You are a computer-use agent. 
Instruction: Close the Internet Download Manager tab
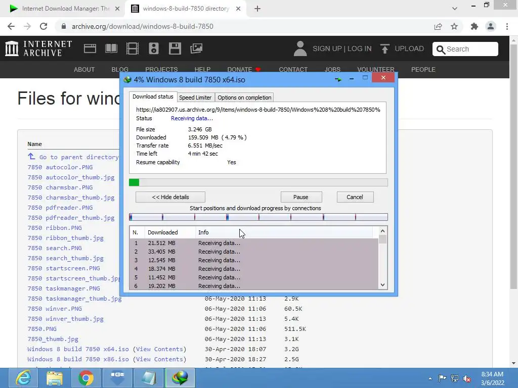tap(117, 9)
